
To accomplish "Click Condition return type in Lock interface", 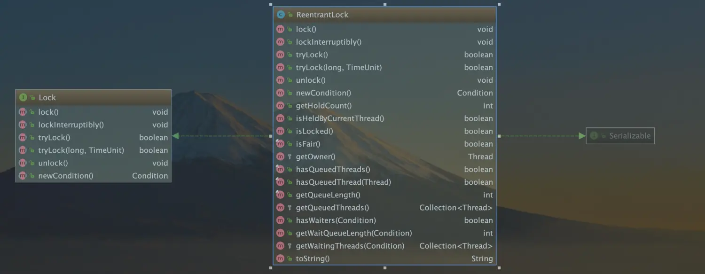I will click(x=150, y=176).
